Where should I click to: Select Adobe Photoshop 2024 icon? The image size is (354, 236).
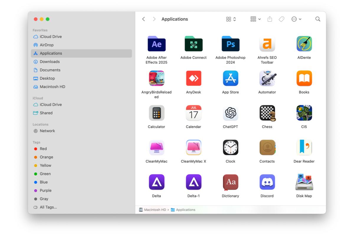[230, 44]
